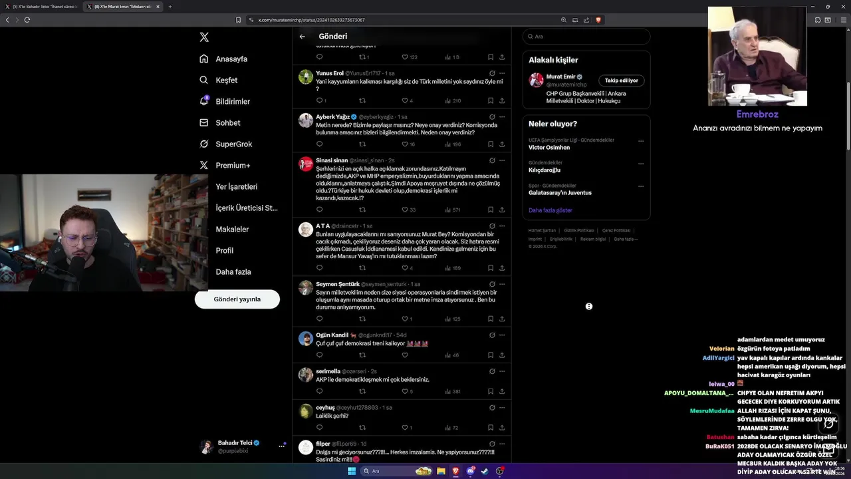
Task: Reply to Yunus Erol's post
Action: click(320, 100)
